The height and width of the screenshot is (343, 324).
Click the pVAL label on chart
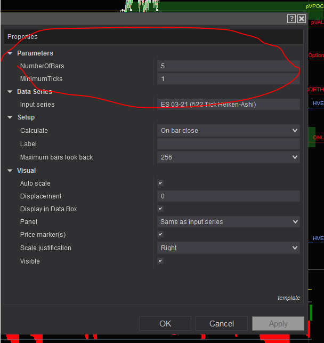(x=317, y=22)
